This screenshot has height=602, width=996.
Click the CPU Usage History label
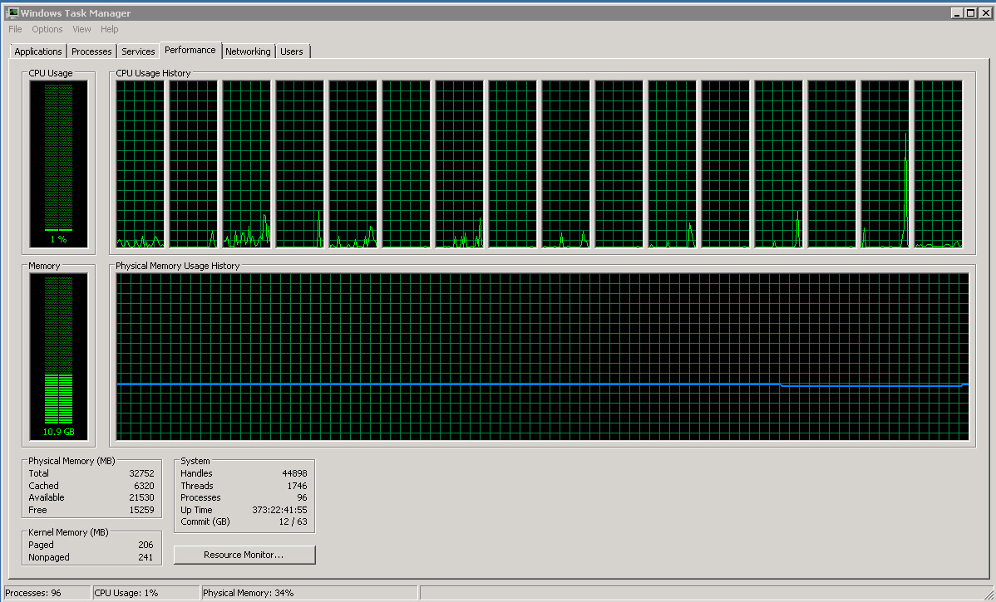[153, 73]
